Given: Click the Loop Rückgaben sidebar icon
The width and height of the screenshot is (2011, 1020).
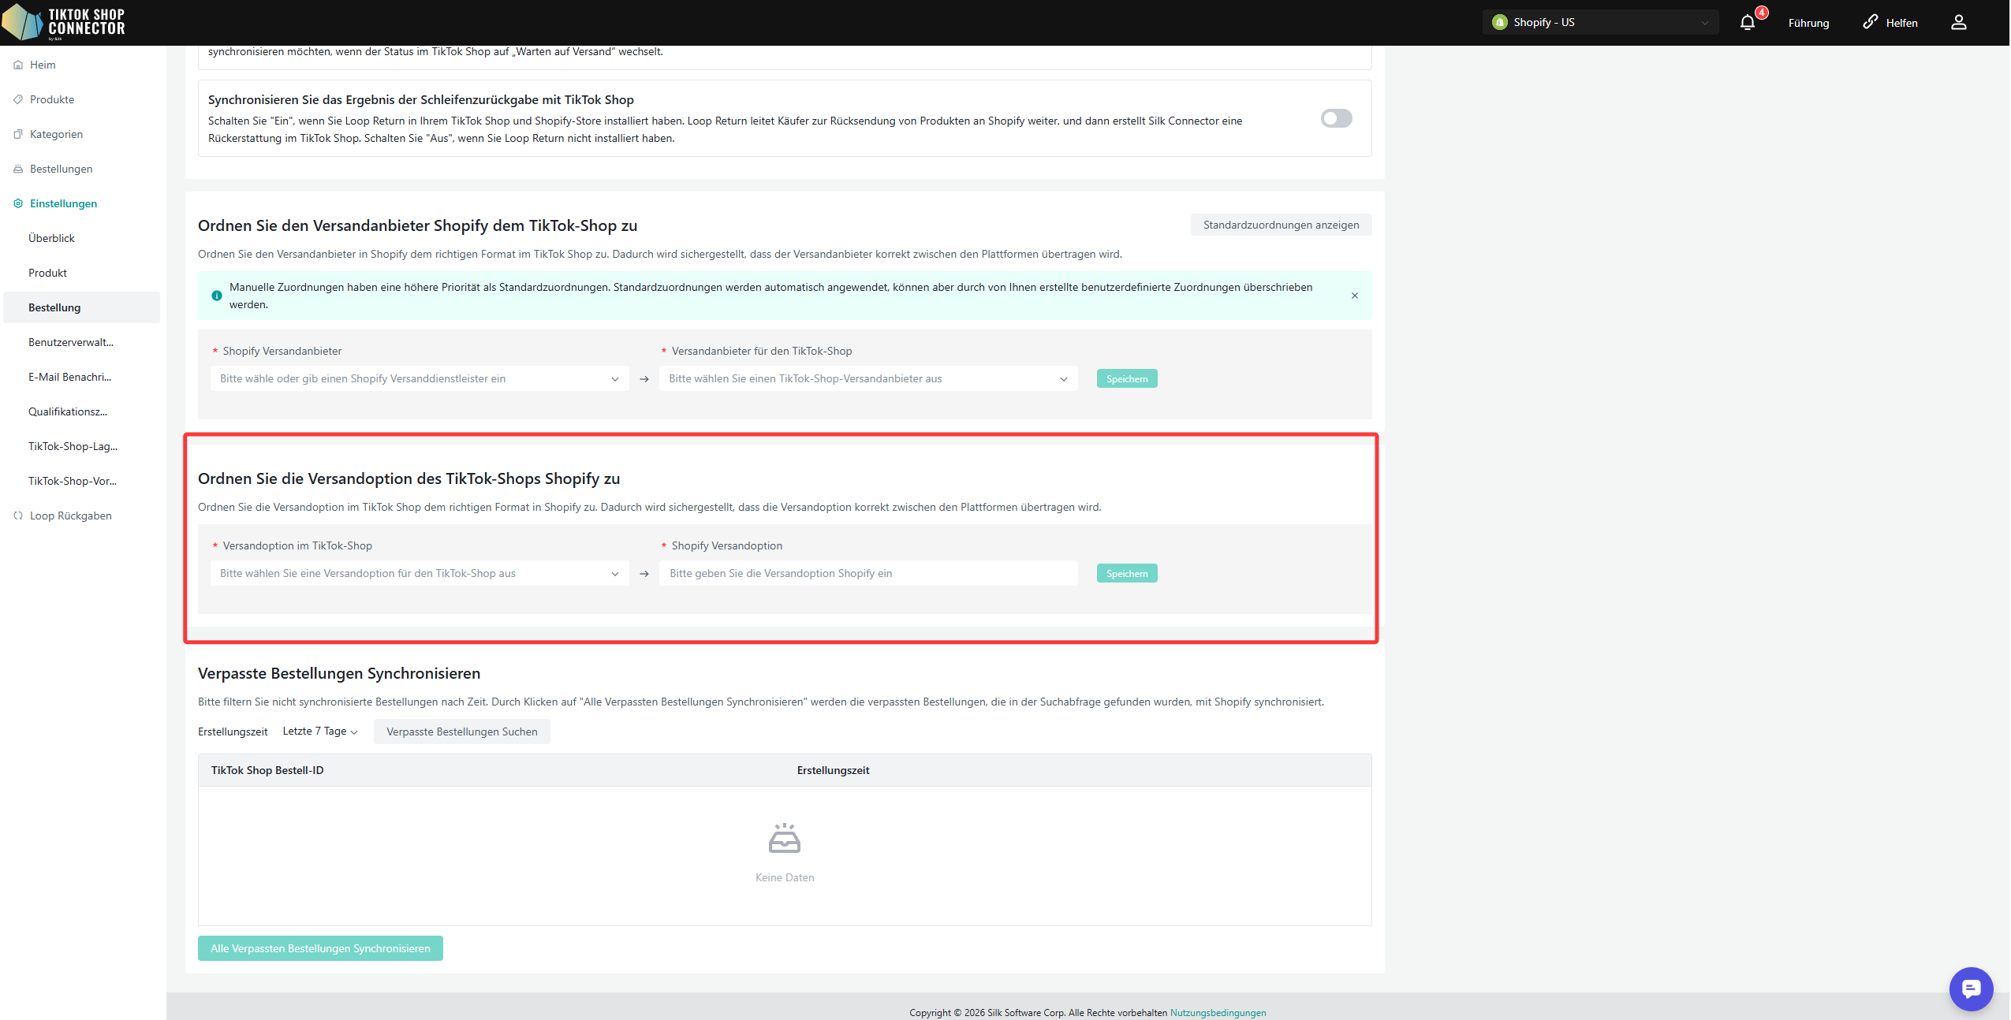Looking at the screenshot, I should (x=18, y=516).
